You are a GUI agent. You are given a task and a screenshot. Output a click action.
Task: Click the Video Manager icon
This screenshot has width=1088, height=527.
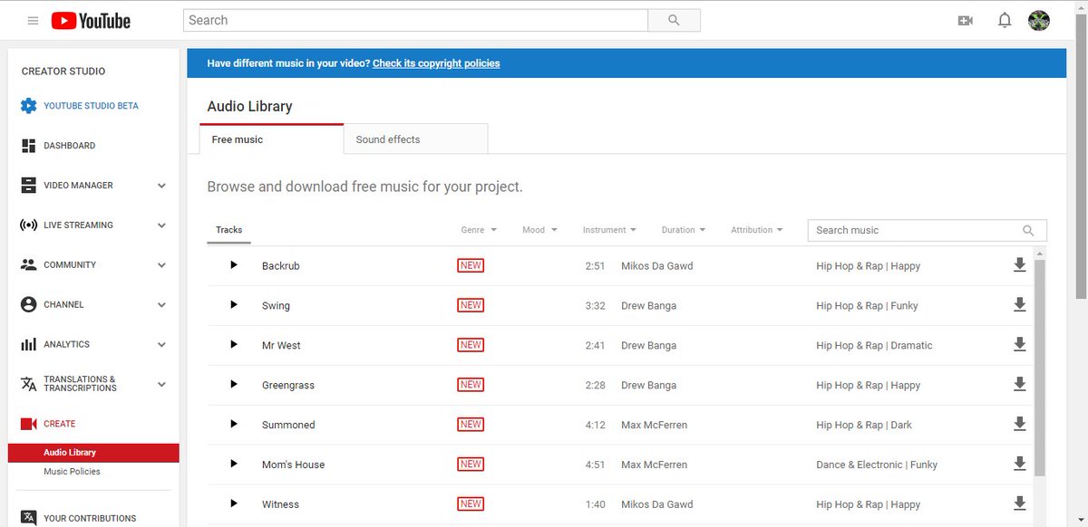(28, 186)
